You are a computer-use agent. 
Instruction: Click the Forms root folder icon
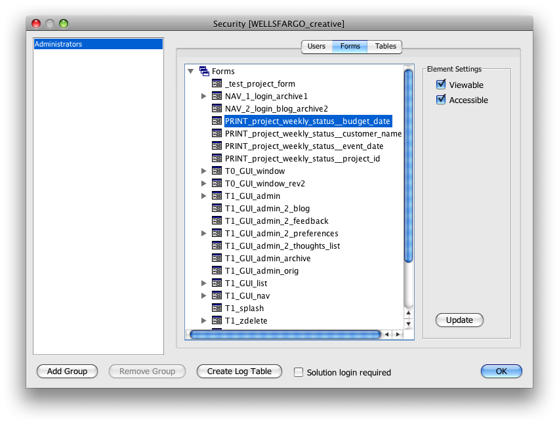pyautogui.click(x=204, y=71)
